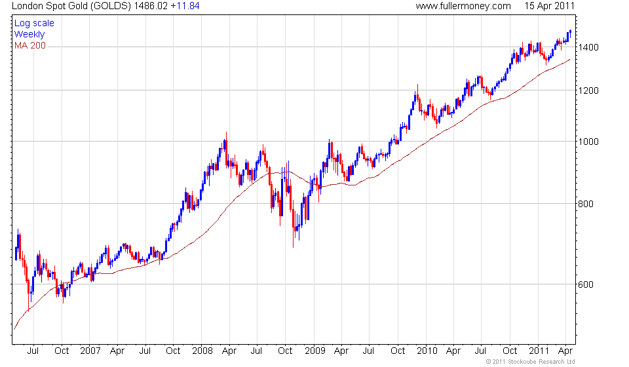
Task: Click the 1200 price axis label
Action: (588, 90)
